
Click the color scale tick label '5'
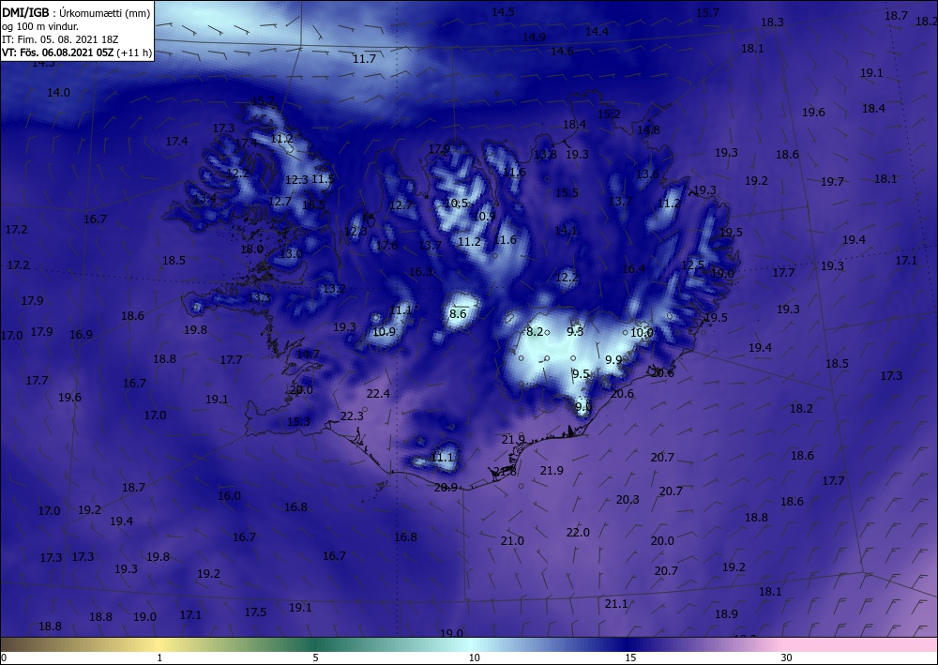click(x=315, y=657)
